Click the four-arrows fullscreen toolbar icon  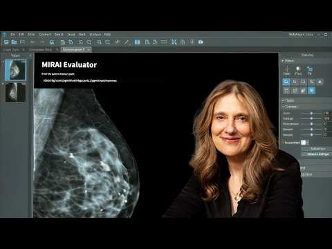(x=174, y=42)
